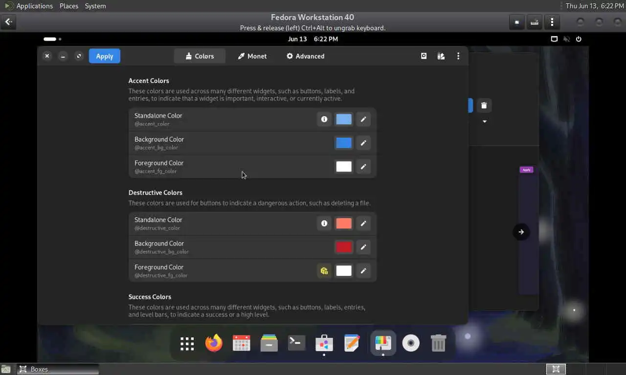Click the @destructive_fg_color label

click(x=161, y=275)
